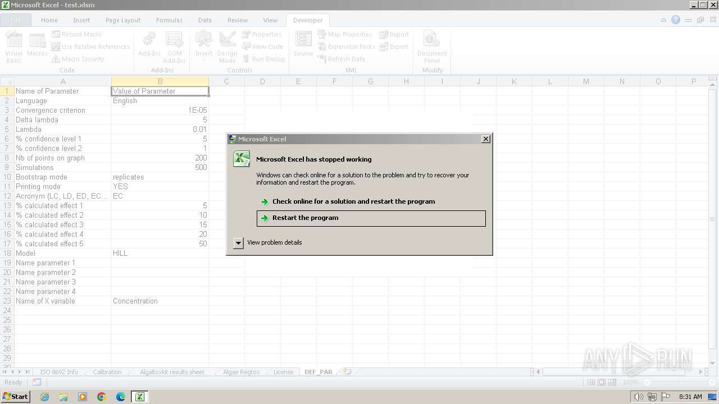Select the Convergence criterion cell
Viewport: 719px width, 404px height.
pos(63,110)
